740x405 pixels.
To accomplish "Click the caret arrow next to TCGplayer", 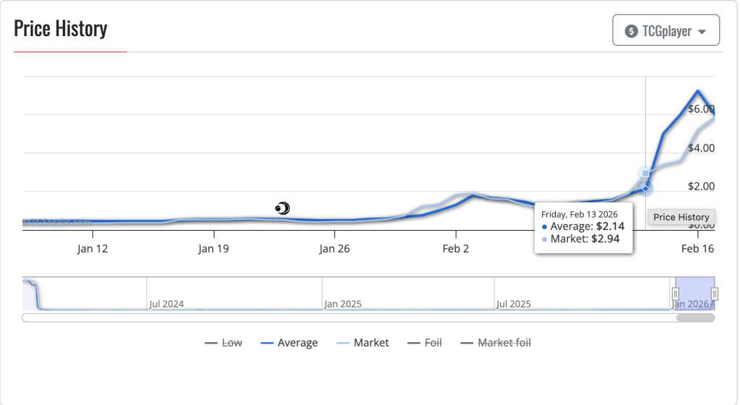I will (702, 32).
